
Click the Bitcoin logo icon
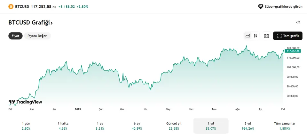(x=11, y=6)
